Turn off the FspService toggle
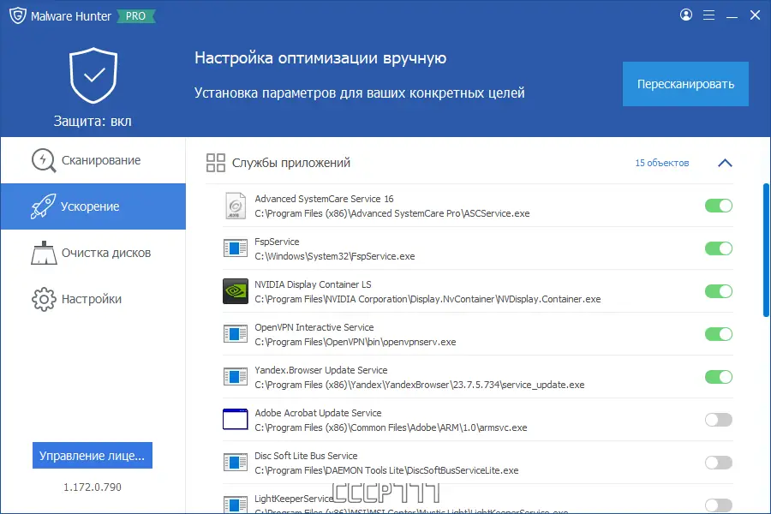 click(719, 248)
